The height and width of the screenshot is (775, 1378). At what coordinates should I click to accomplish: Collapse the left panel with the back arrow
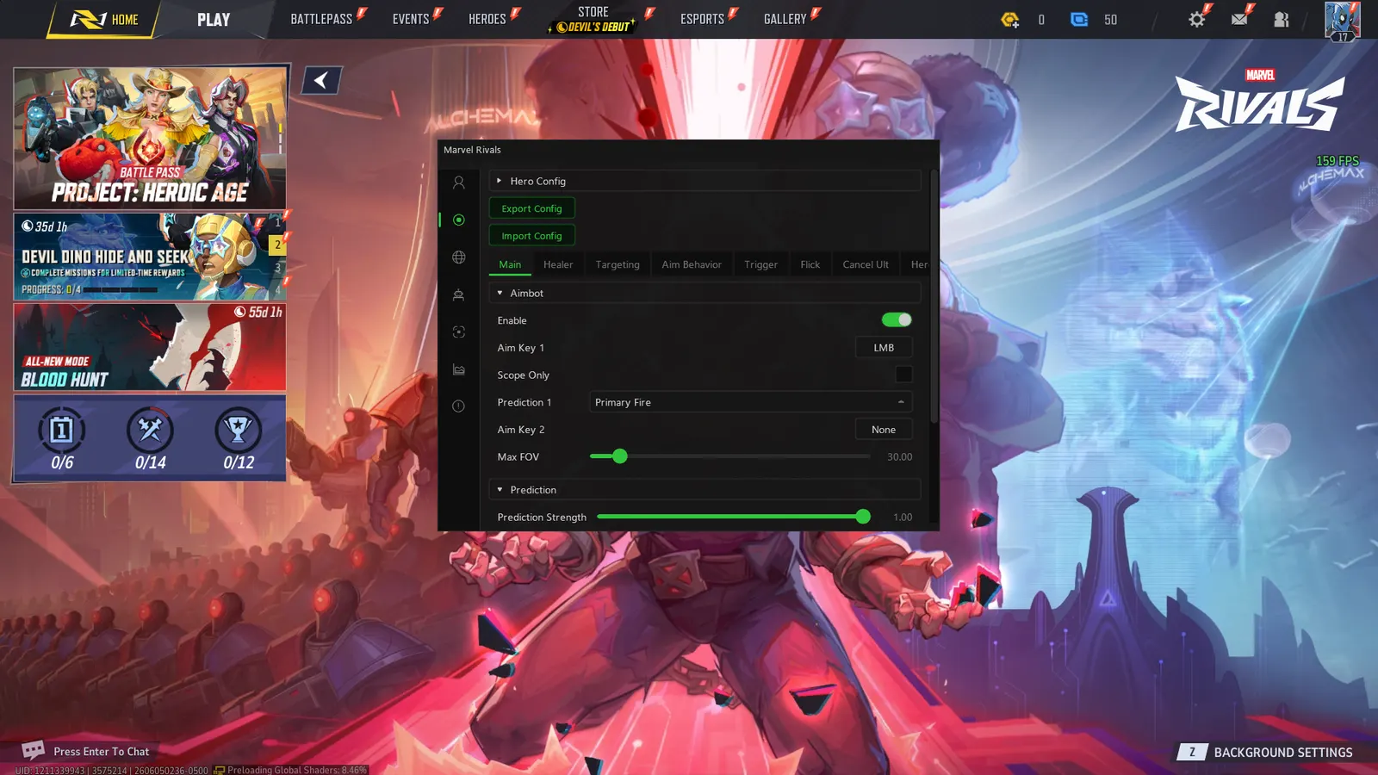click(321, 80)
